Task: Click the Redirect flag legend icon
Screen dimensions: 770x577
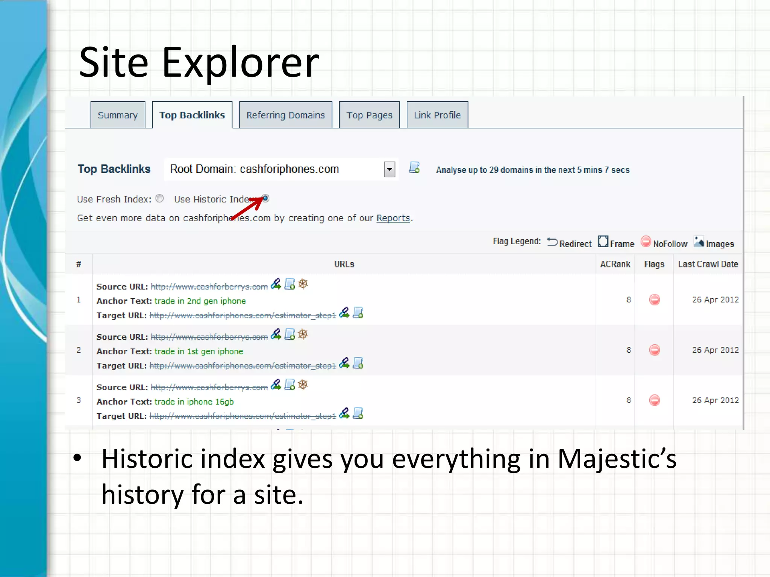Action: [x=552, y=242]
